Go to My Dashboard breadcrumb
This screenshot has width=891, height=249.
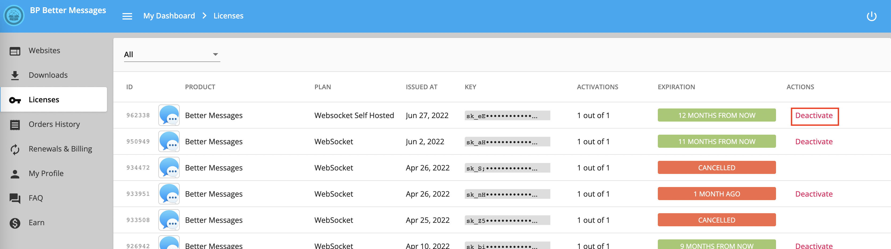[169, 16]
